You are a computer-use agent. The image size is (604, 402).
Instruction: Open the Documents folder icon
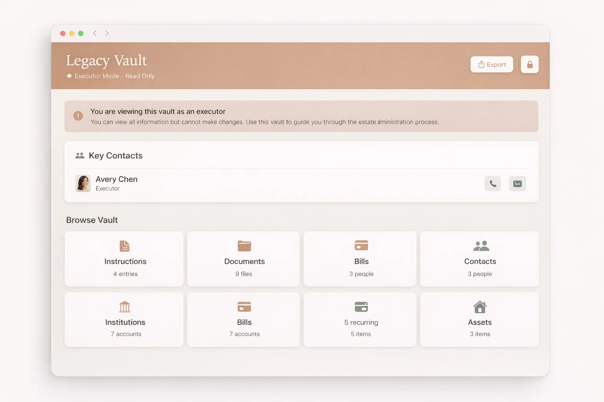point(244,246)
